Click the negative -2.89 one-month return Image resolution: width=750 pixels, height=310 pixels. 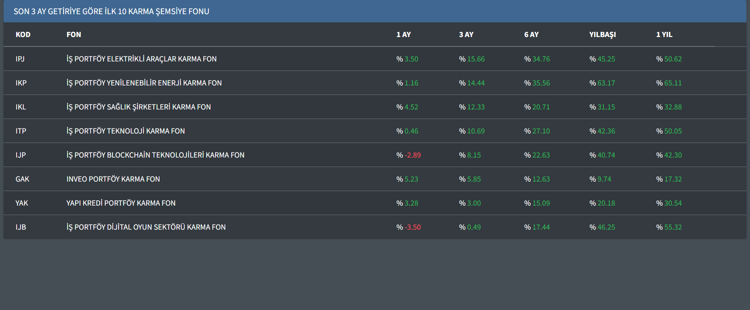[x=412, y=155]
